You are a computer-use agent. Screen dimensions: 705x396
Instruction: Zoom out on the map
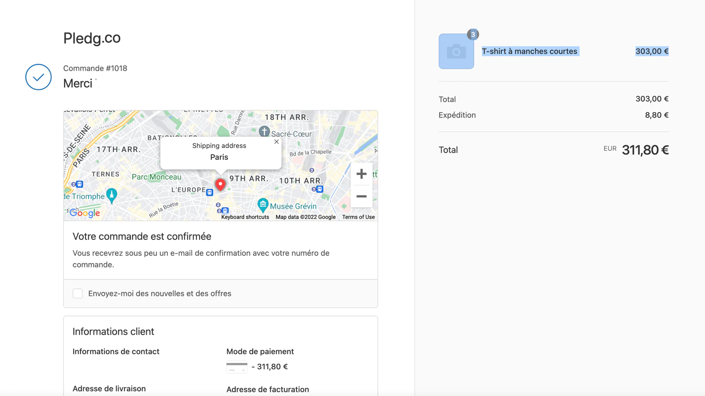click(x=361, y=196)
